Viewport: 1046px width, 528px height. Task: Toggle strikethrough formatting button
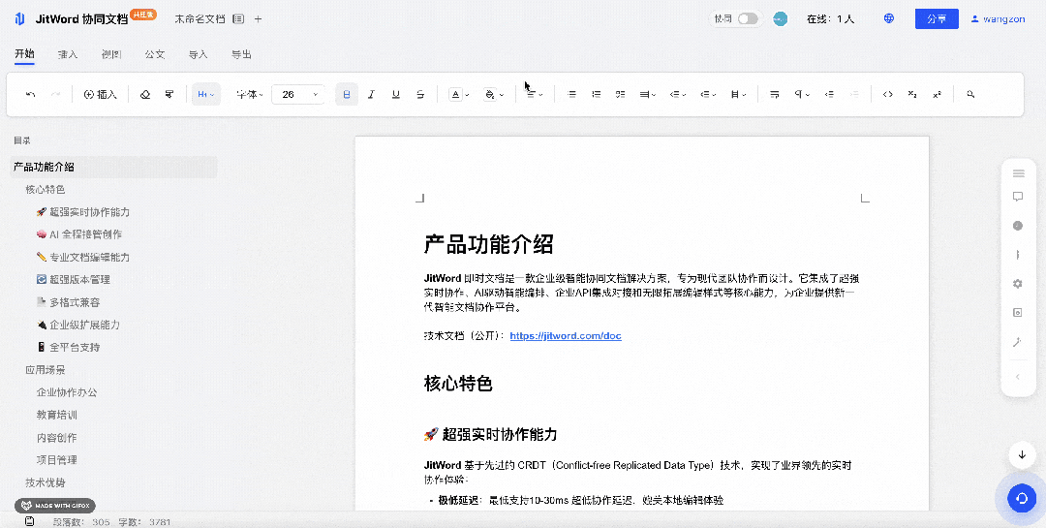420,95
